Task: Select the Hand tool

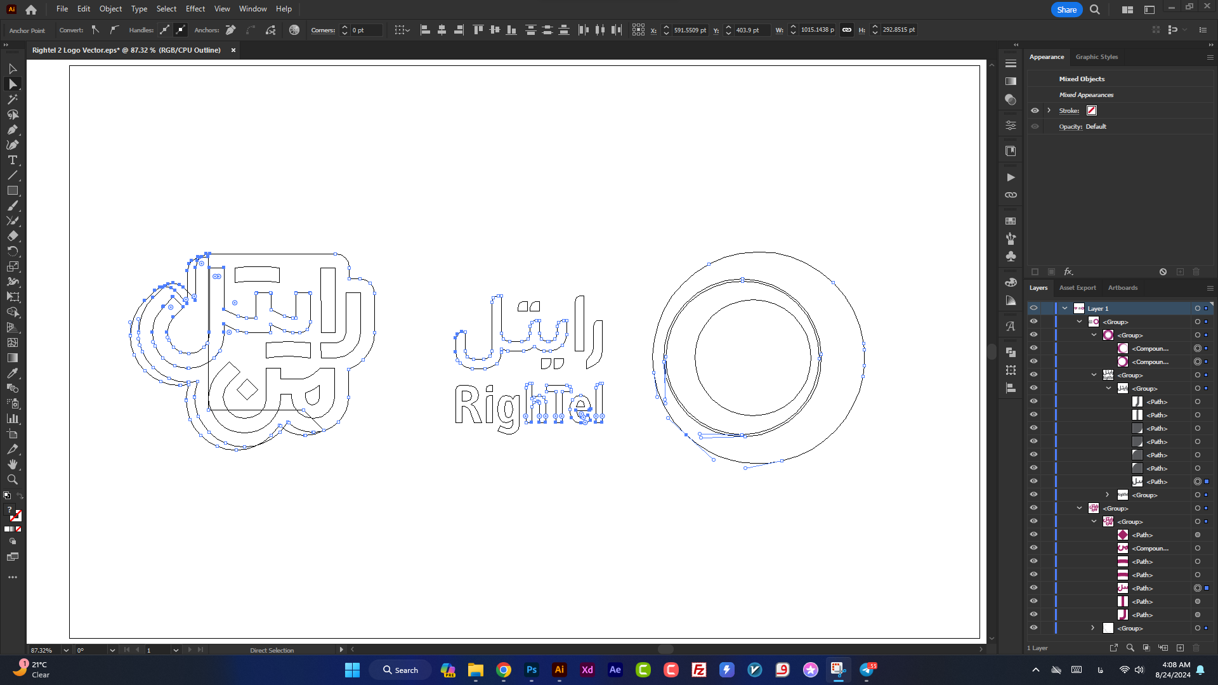Action: pos(13,464)
